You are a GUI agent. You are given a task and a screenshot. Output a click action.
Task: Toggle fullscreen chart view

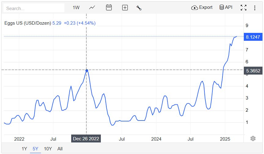(x=243, y=8)
